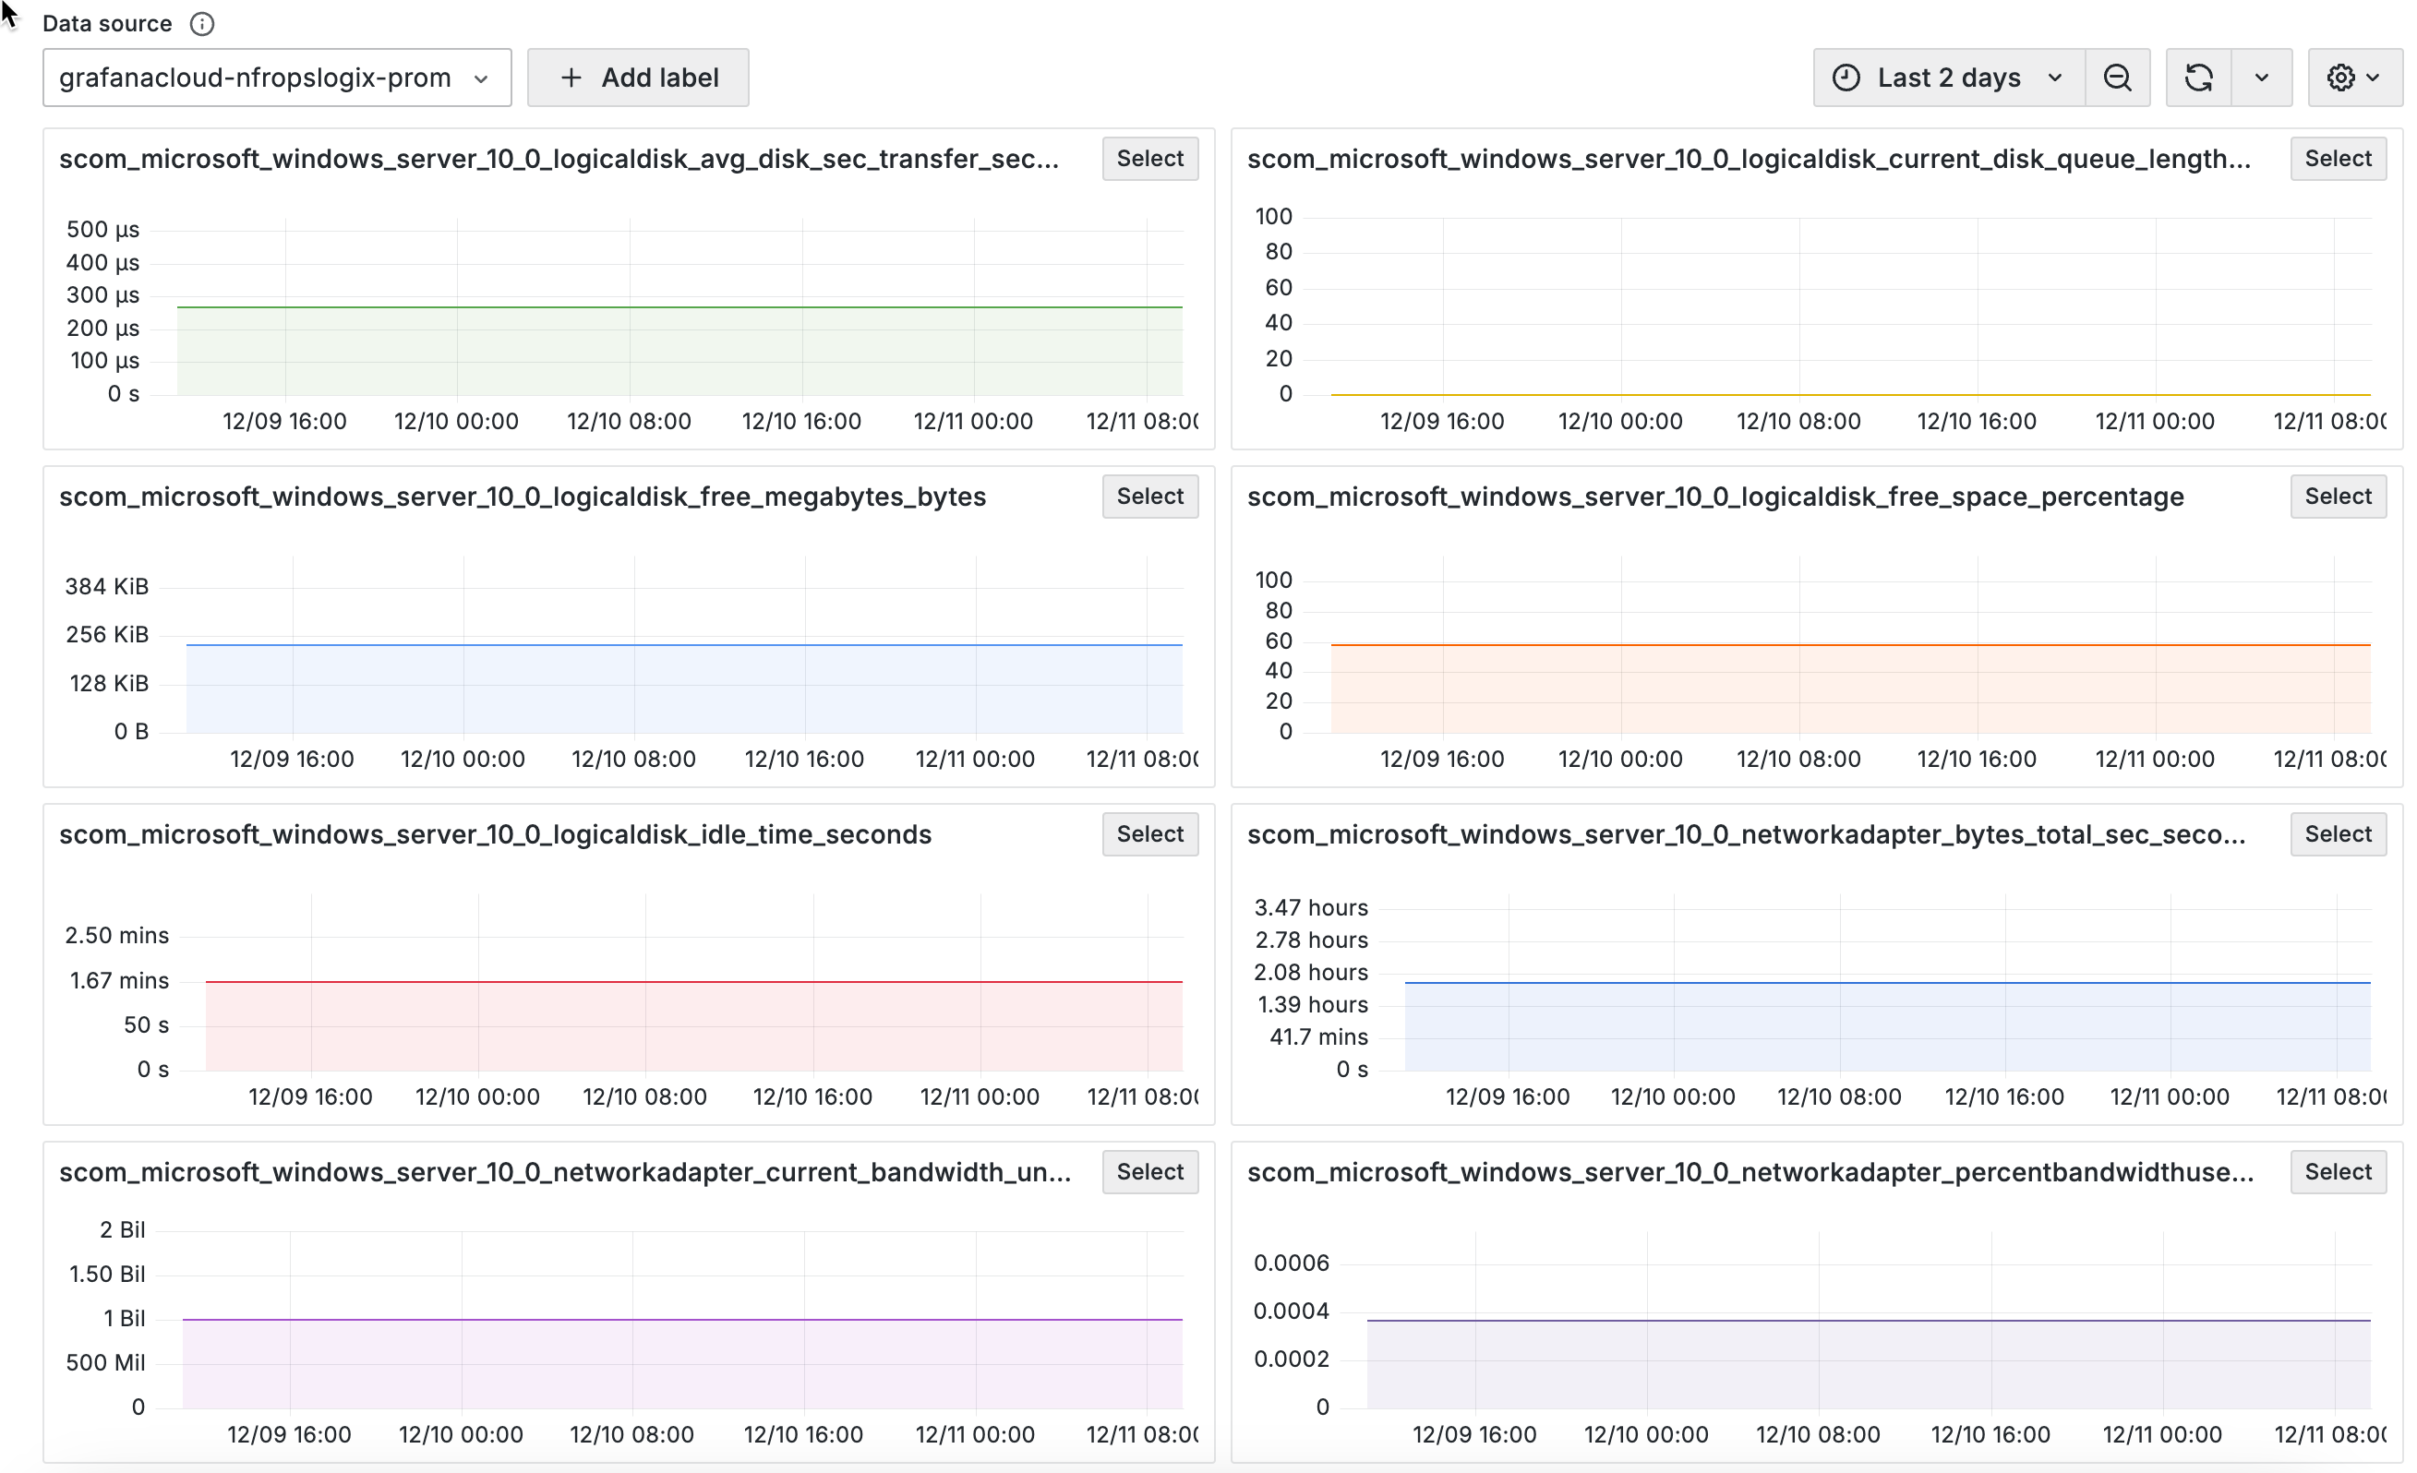Image resolution: width=2417 pixels, height=1473 pixels.
Task: Select the networkadapter_percentbandwidthused metric
Action: click(x=2338, y=1172)
